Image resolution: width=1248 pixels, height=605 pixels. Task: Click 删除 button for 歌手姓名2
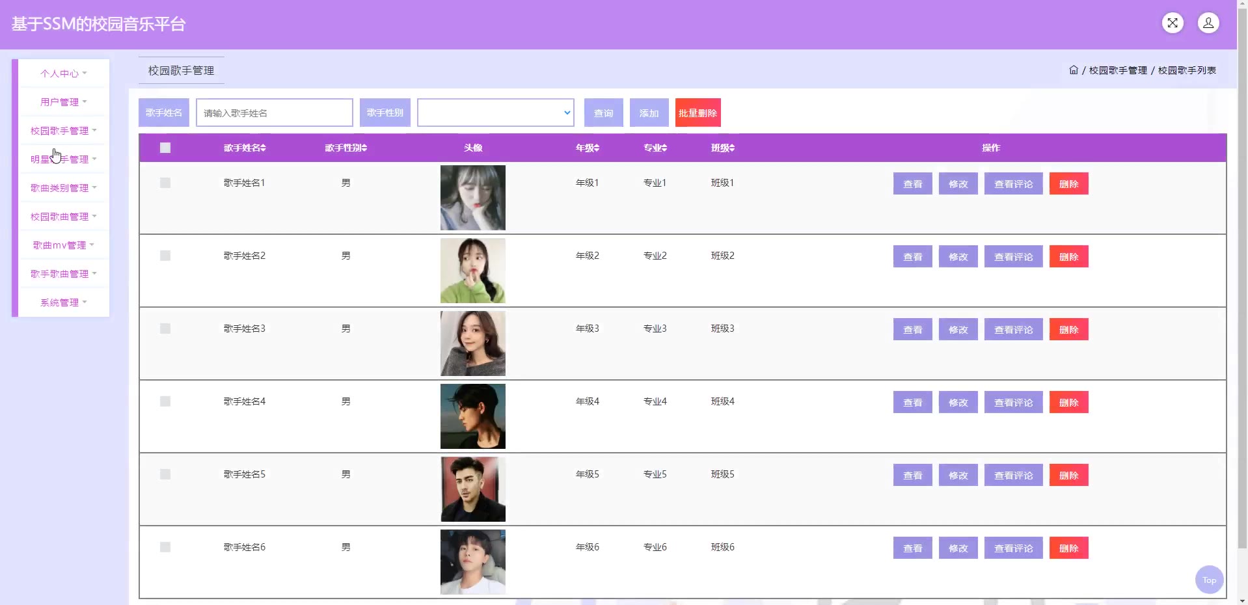pos(1069,256)
